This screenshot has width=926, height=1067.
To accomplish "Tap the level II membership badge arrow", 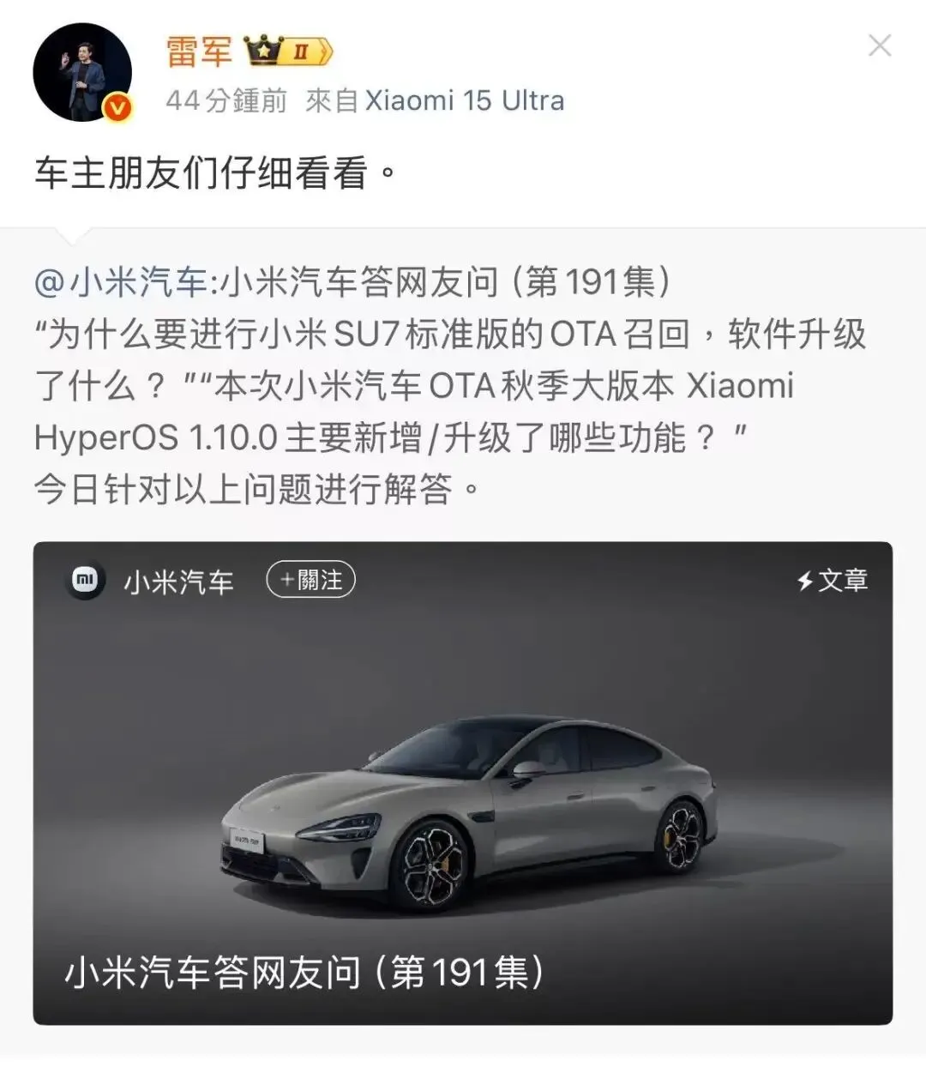I will pyautogui.click(x=306, y=52).
